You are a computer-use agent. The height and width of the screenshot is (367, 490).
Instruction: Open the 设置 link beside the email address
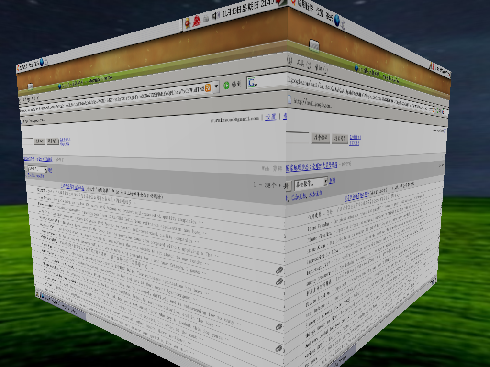click(x=271, y=117)
